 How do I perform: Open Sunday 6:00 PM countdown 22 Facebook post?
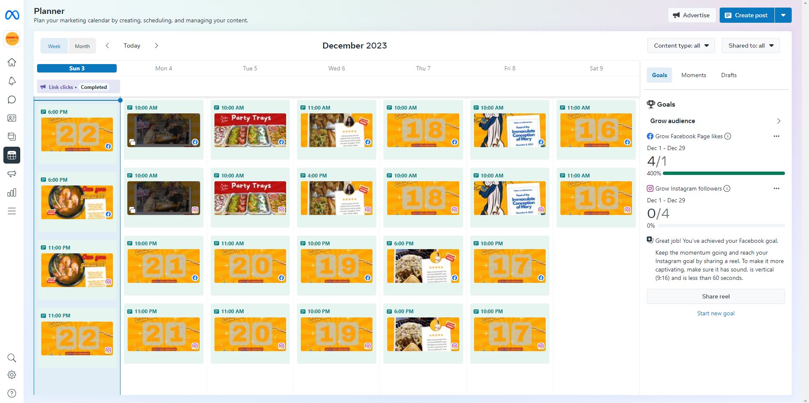click(x=77, y=134)
